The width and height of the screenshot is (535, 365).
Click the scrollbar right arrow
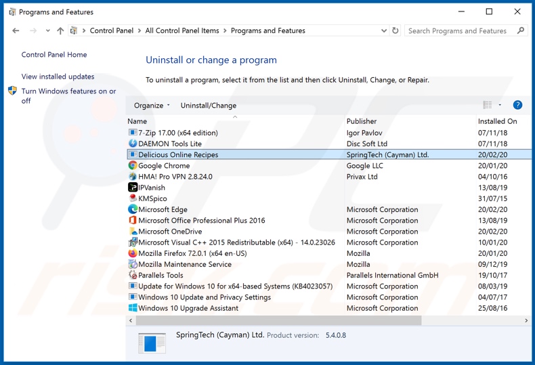(526, 320)
